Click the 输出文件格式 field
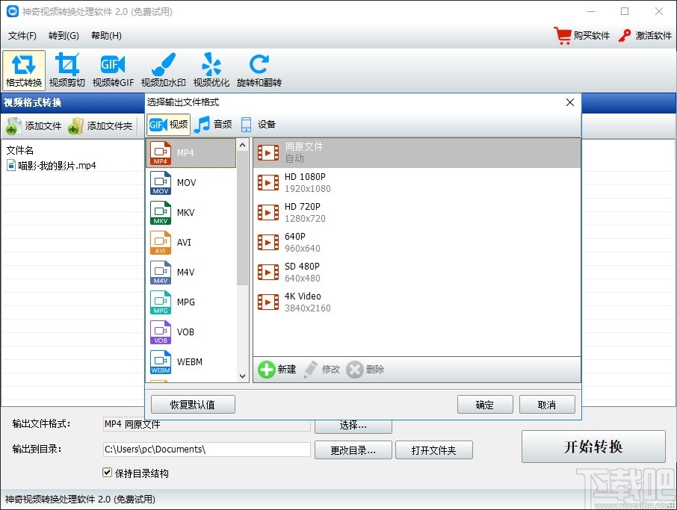Image resolution: width=677 pixels, height=510 pixels. coord(207,425)
